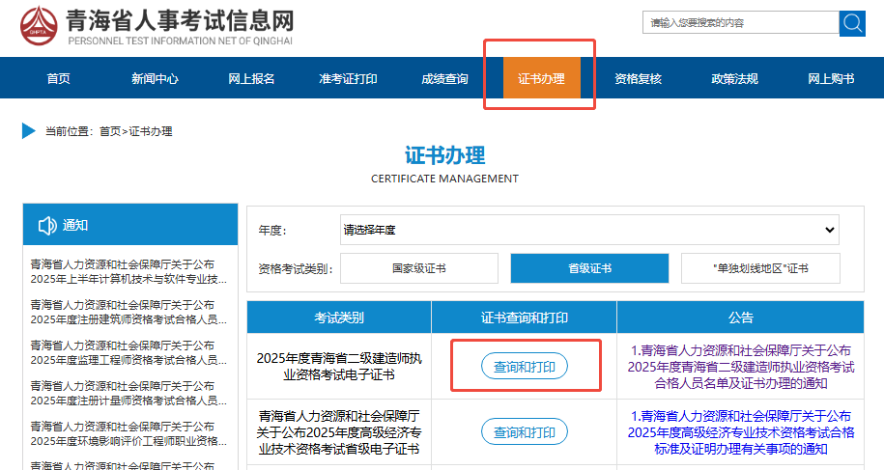Select the "单独划线地区"证书 option

pyautogui.click(x=759, y=268)
